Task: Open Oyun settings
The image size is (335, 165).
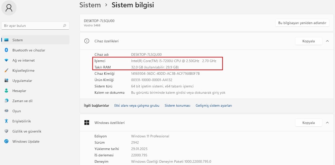Action: pyautogui.click(x=35, y=111)
